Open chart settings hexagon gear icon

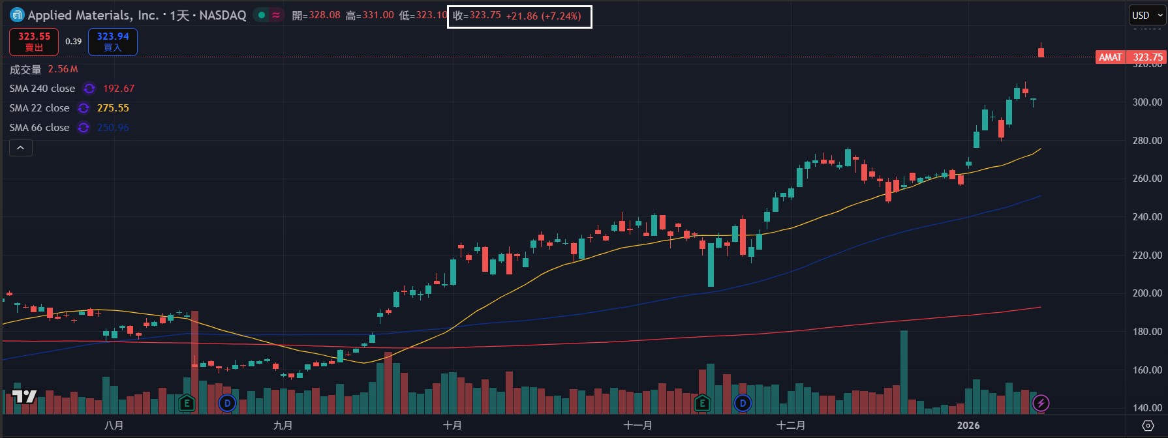pyautogui.click(x=1148, y=426)
